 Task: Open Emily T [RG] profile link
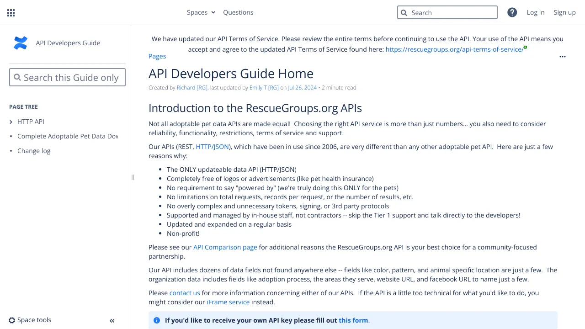tap(264, 88)
